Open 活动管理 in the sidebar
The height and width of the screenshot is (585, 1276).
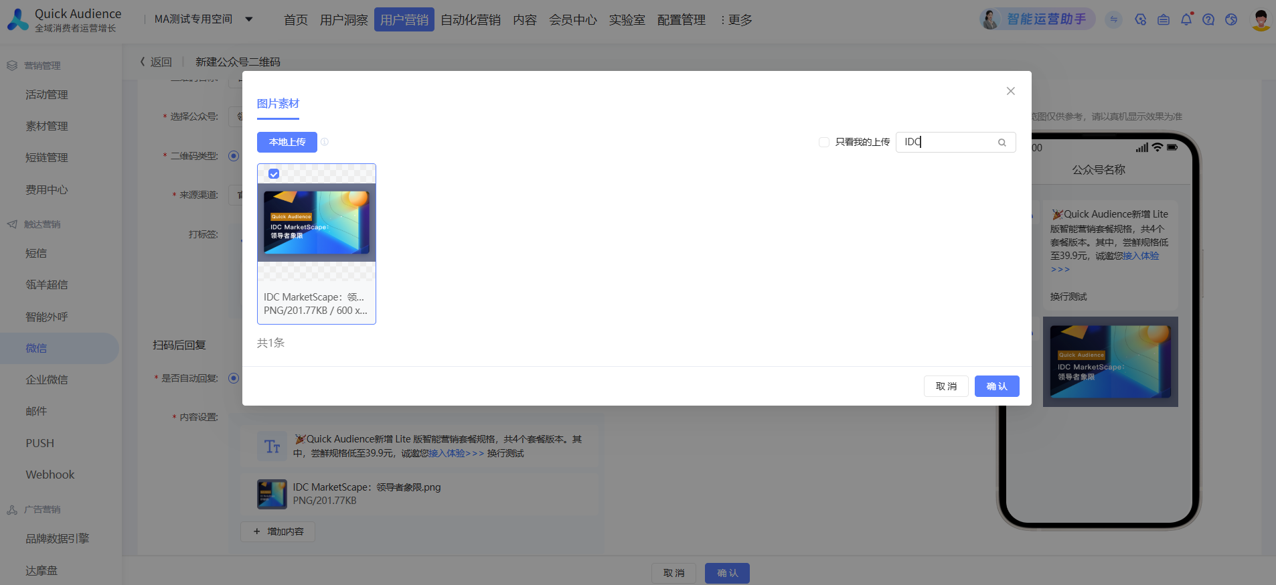click(47, 94)
